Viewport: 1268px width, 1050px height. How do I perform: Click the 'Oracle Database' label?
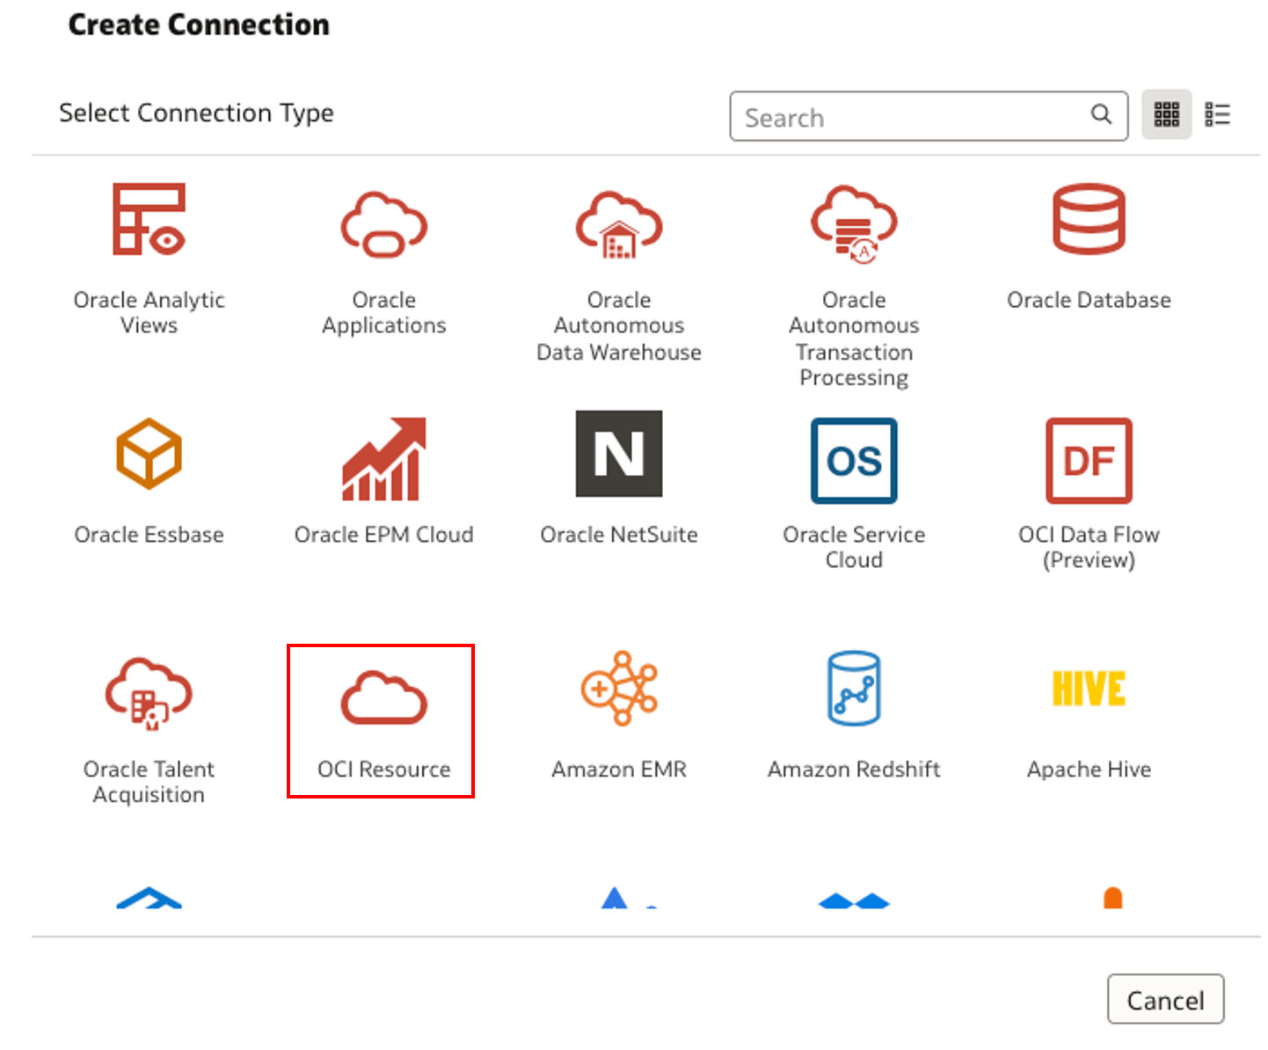(x=1089, y=300)
